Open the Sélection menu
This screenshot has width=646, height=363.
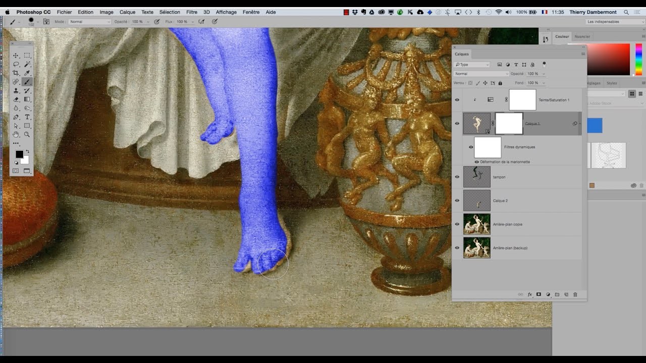170,12
